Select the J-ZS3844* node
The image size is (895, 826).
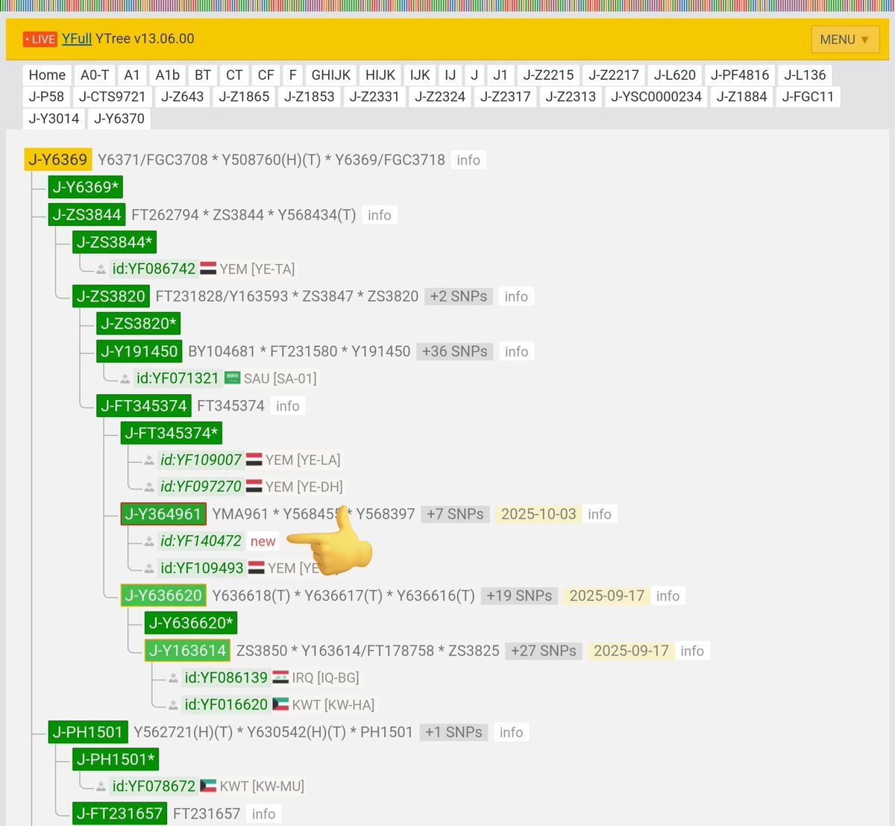115,242
